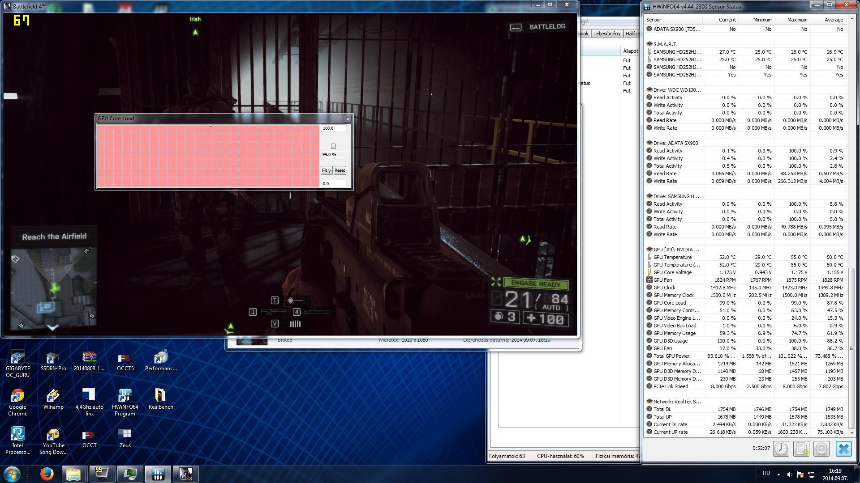
Task: Open the 4,4Ghz auto linx file
Action: 89,402
